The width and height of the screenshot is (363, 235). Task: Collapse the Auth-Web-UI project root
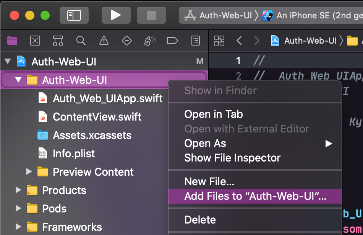click(8, 61)
